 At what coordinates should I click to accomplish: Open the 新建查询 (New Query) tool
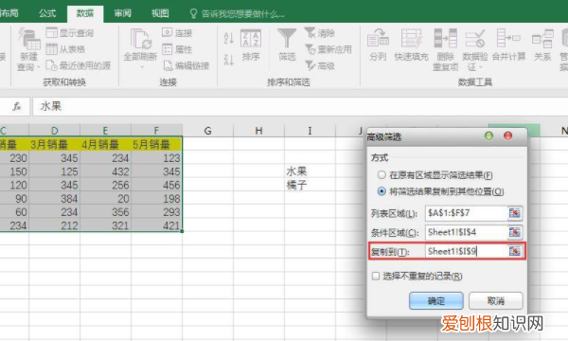point(28,49)
